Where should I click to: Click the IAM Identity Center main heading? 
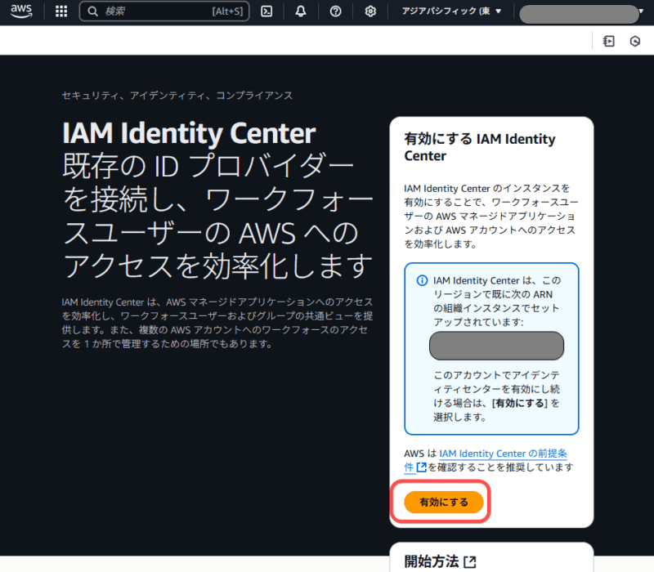coord(189,133)
